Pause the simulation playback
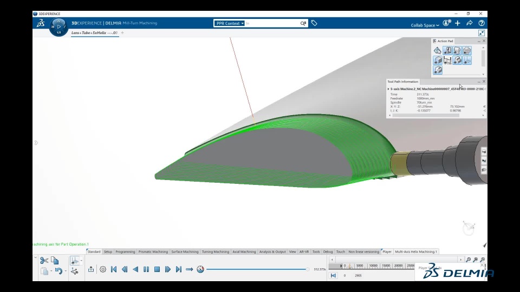Viewport: 520px width, 292px height. pos(146,269)
